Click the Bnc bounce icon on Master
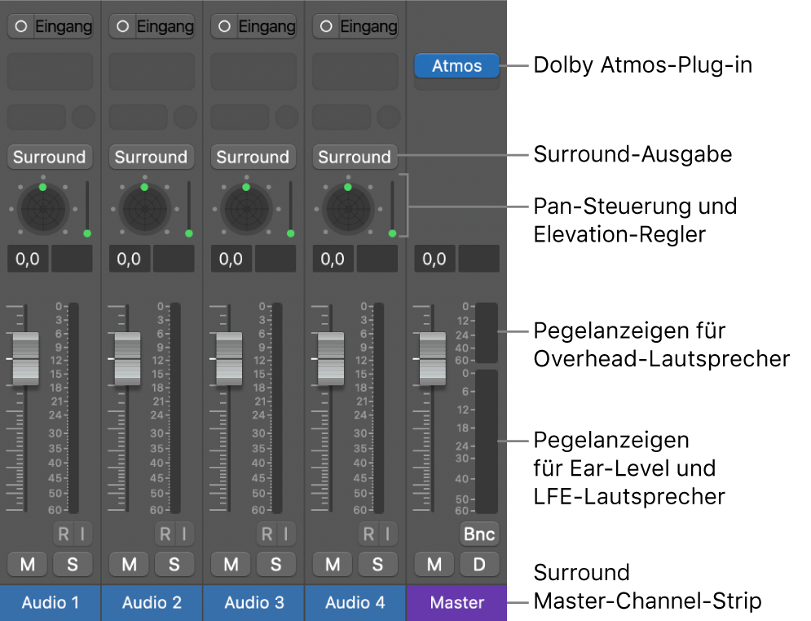Image resolution: width=811 pixels, height=621 pixels. point(478,534)
